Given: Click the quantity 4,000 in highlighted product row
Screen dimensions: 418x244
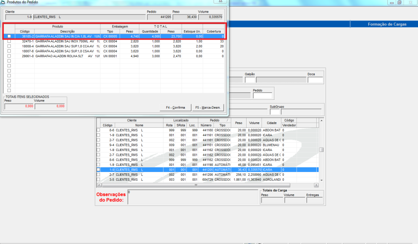Looking at the screenshot, I should pos(156,36).
